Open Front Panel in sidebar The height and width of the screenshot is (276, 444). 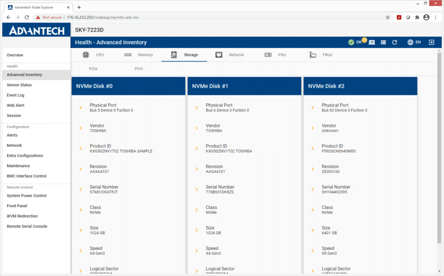coord(17,206)
